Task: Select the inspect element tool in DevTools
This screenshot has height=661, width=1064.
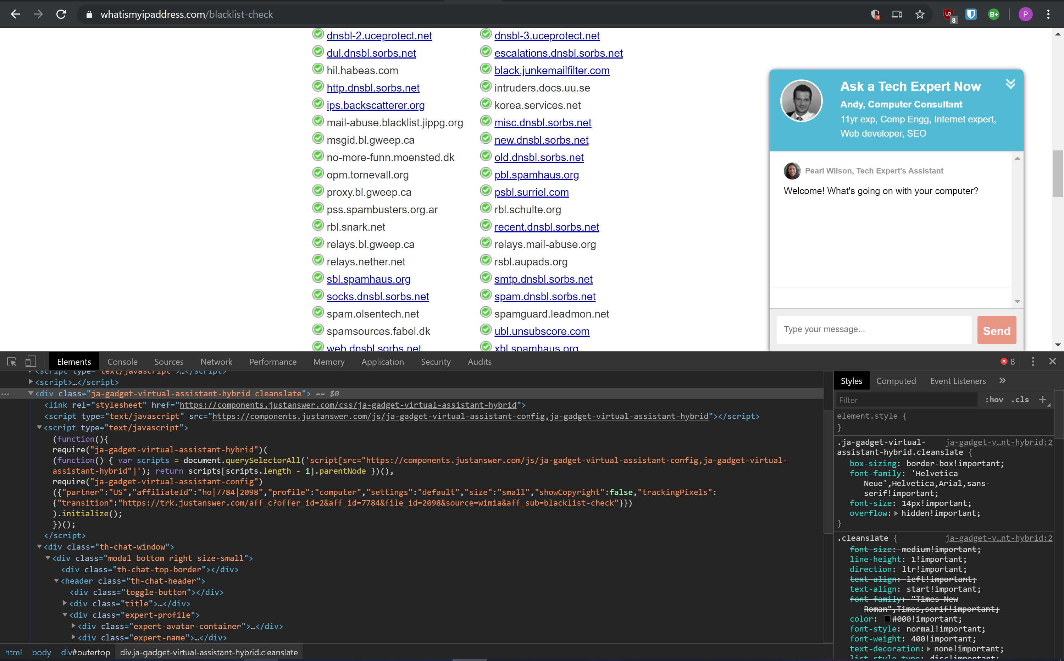Action: click(11, 362)
